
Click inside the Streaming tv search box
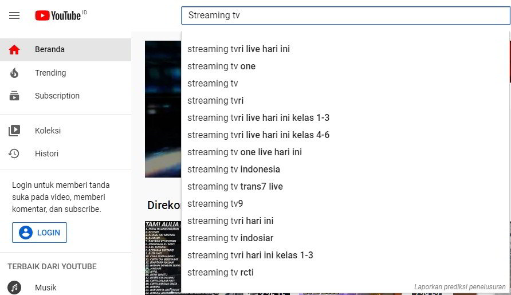tap(344, 15)
